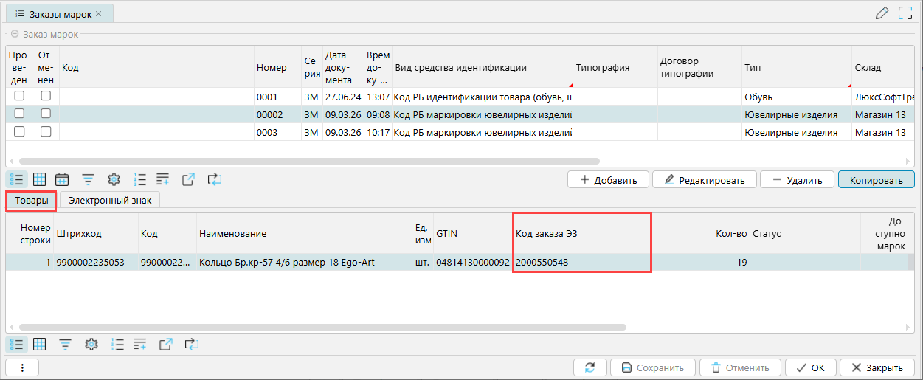The image size is (923, 380).
Task: Collapse the 'Заказ марок' section
Action: coord(15,34)
